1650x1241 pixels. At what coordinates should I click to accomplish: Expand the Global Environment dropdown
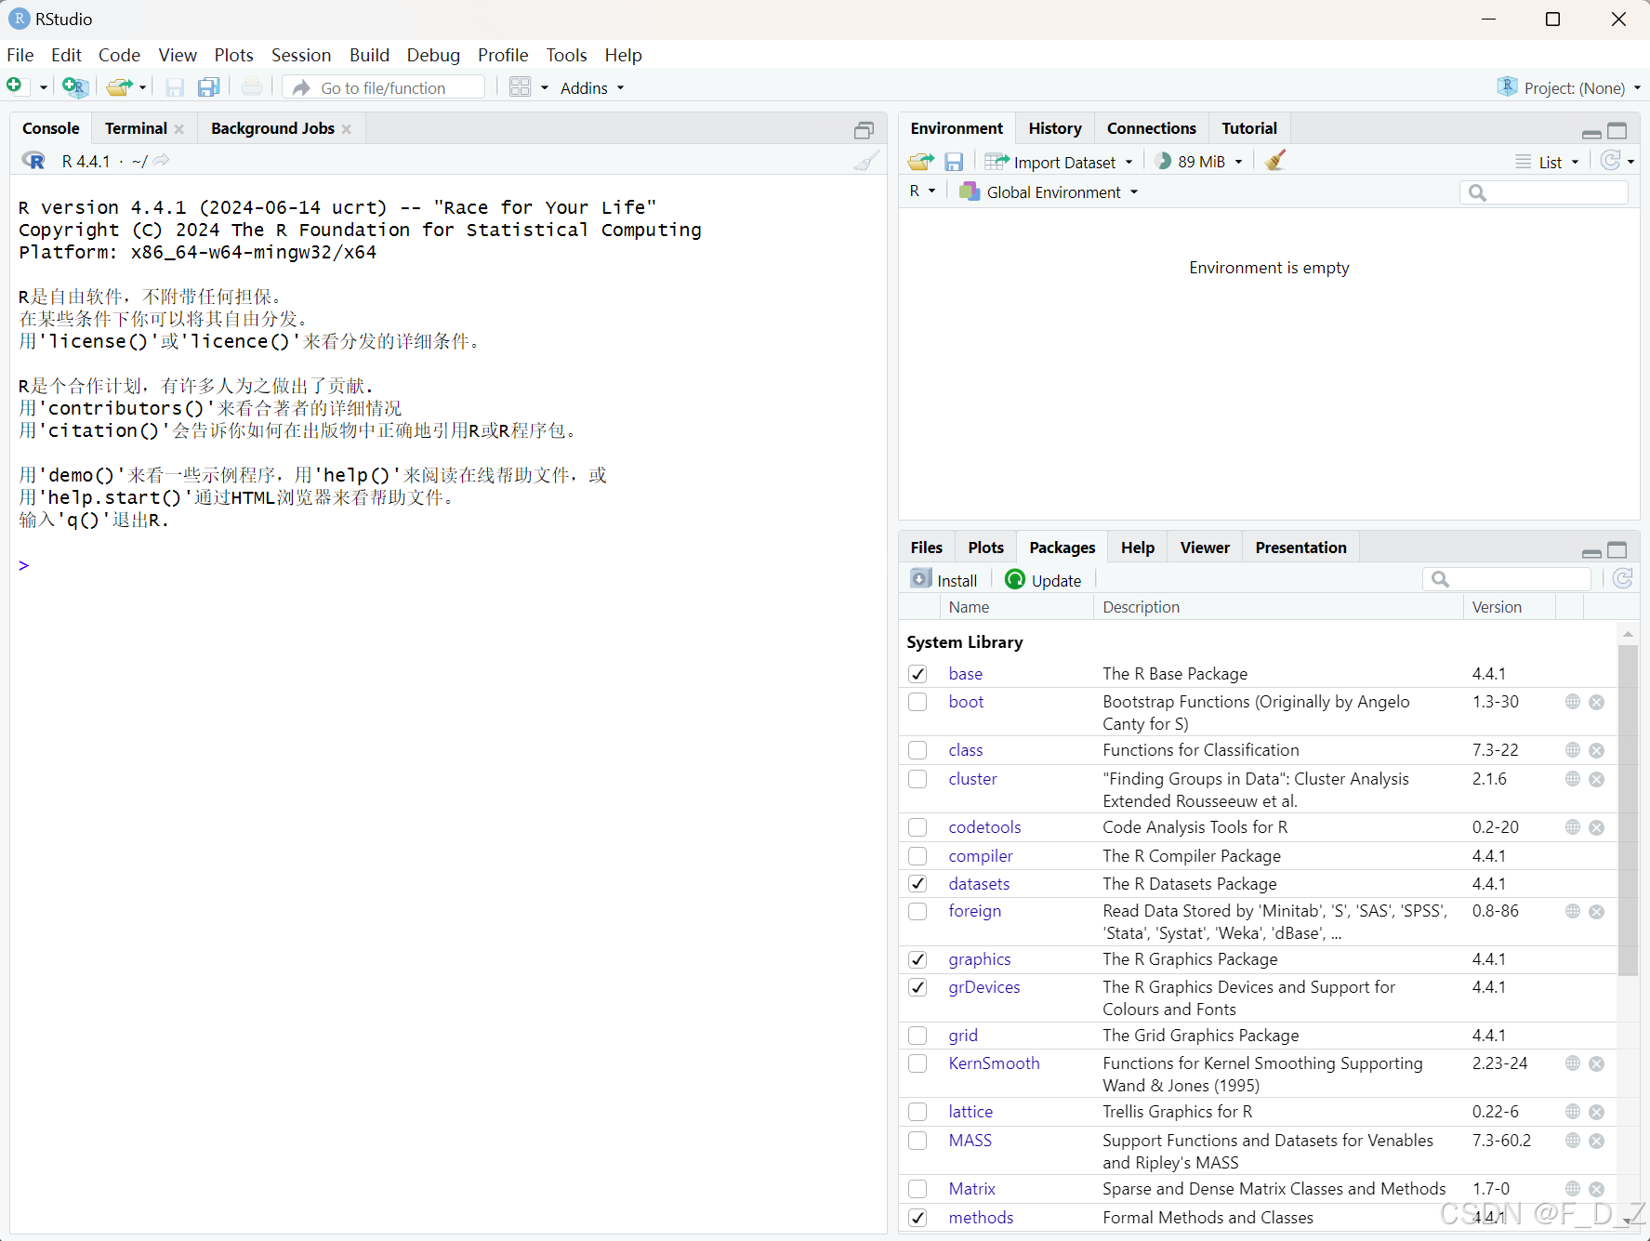[x=1049, y=192]
